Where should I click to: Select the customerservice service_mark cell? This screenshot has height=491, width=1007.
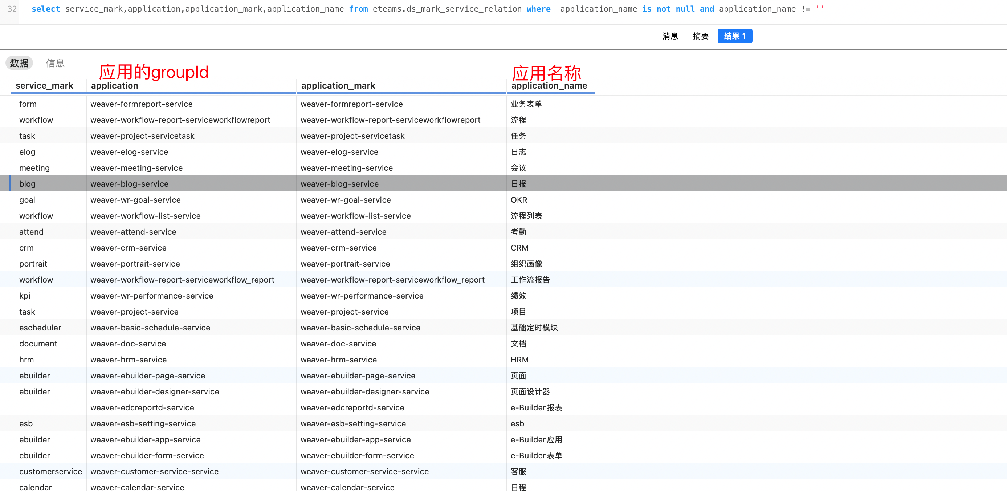coord(50,471)
